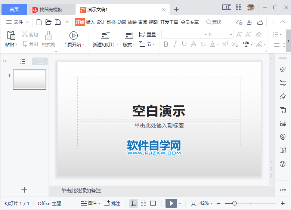This screenshot has width=291, height=210.
Task: Increase font size with A+ icon
Action: (239, 34)
